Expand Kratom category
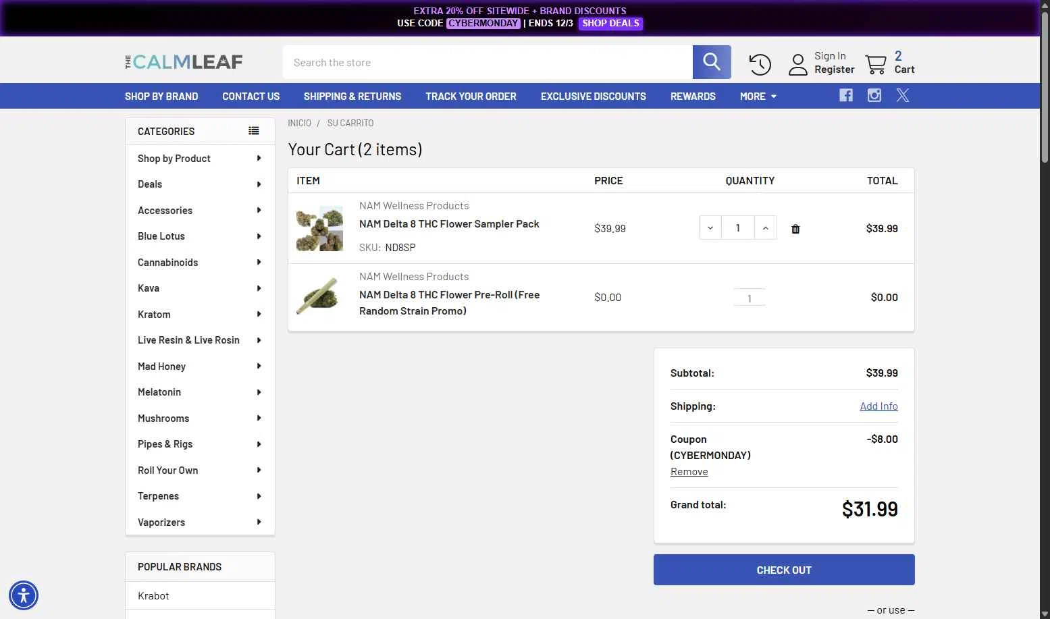This screenshot has height=619, width=1050. pyautogui.click(x=259, y=314)
